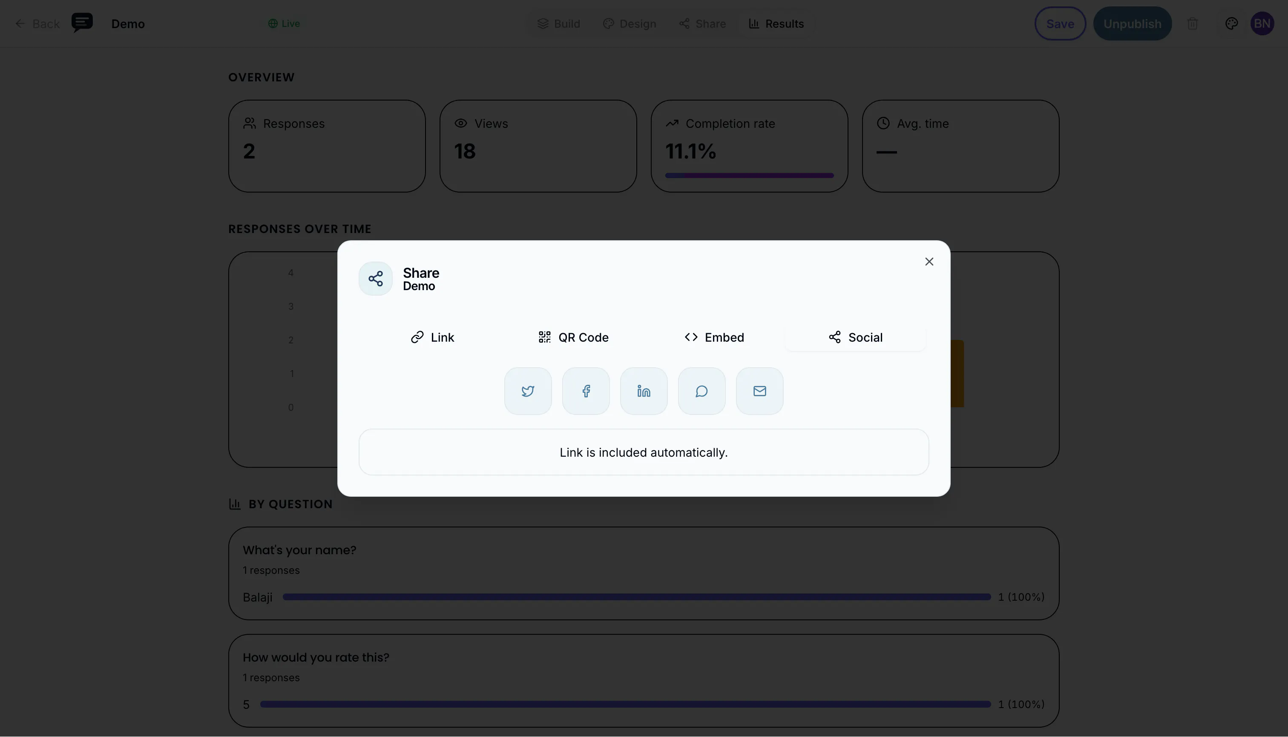
Task: Click the "What's your name?" question
Action: coord(299,550)
